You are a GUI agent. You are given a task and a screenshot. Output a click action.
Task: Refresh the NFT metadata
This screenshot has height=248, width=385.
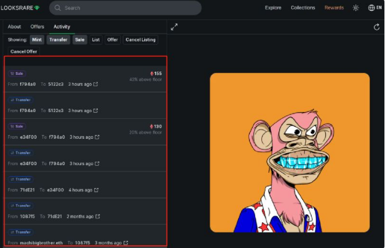coord(376,27)
